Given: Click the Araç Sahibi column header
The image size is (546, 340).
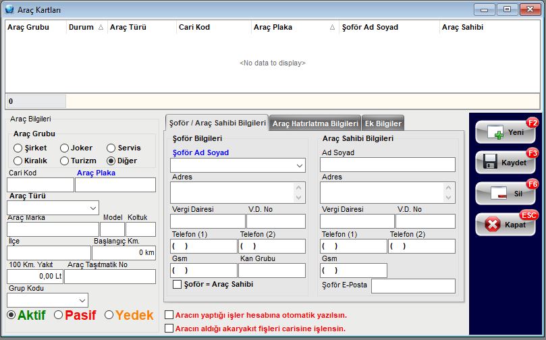Looking at the screenshot, I should (489, 27).
